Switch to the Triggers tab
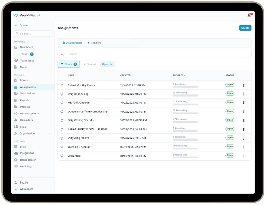 (x=94, y=43)
